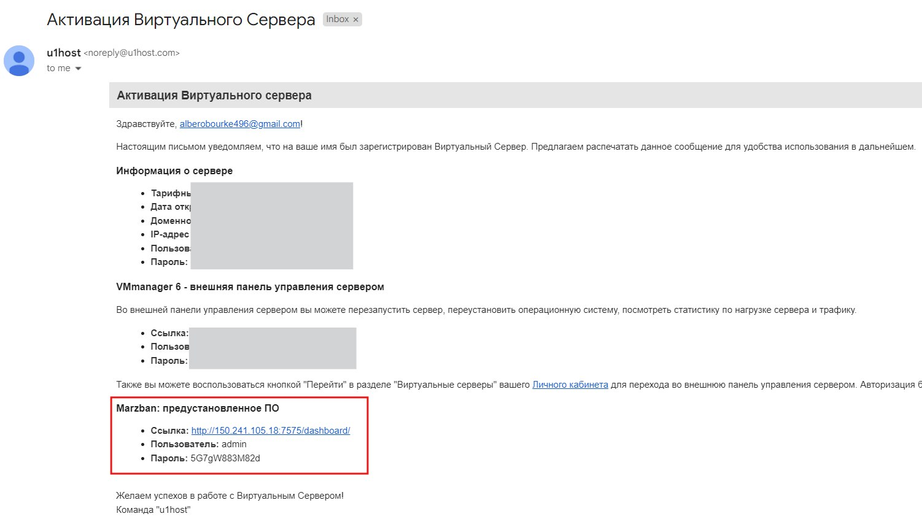Click the Inbox label tag
Screen dimensions: 922x519
(x=337, y=20)
